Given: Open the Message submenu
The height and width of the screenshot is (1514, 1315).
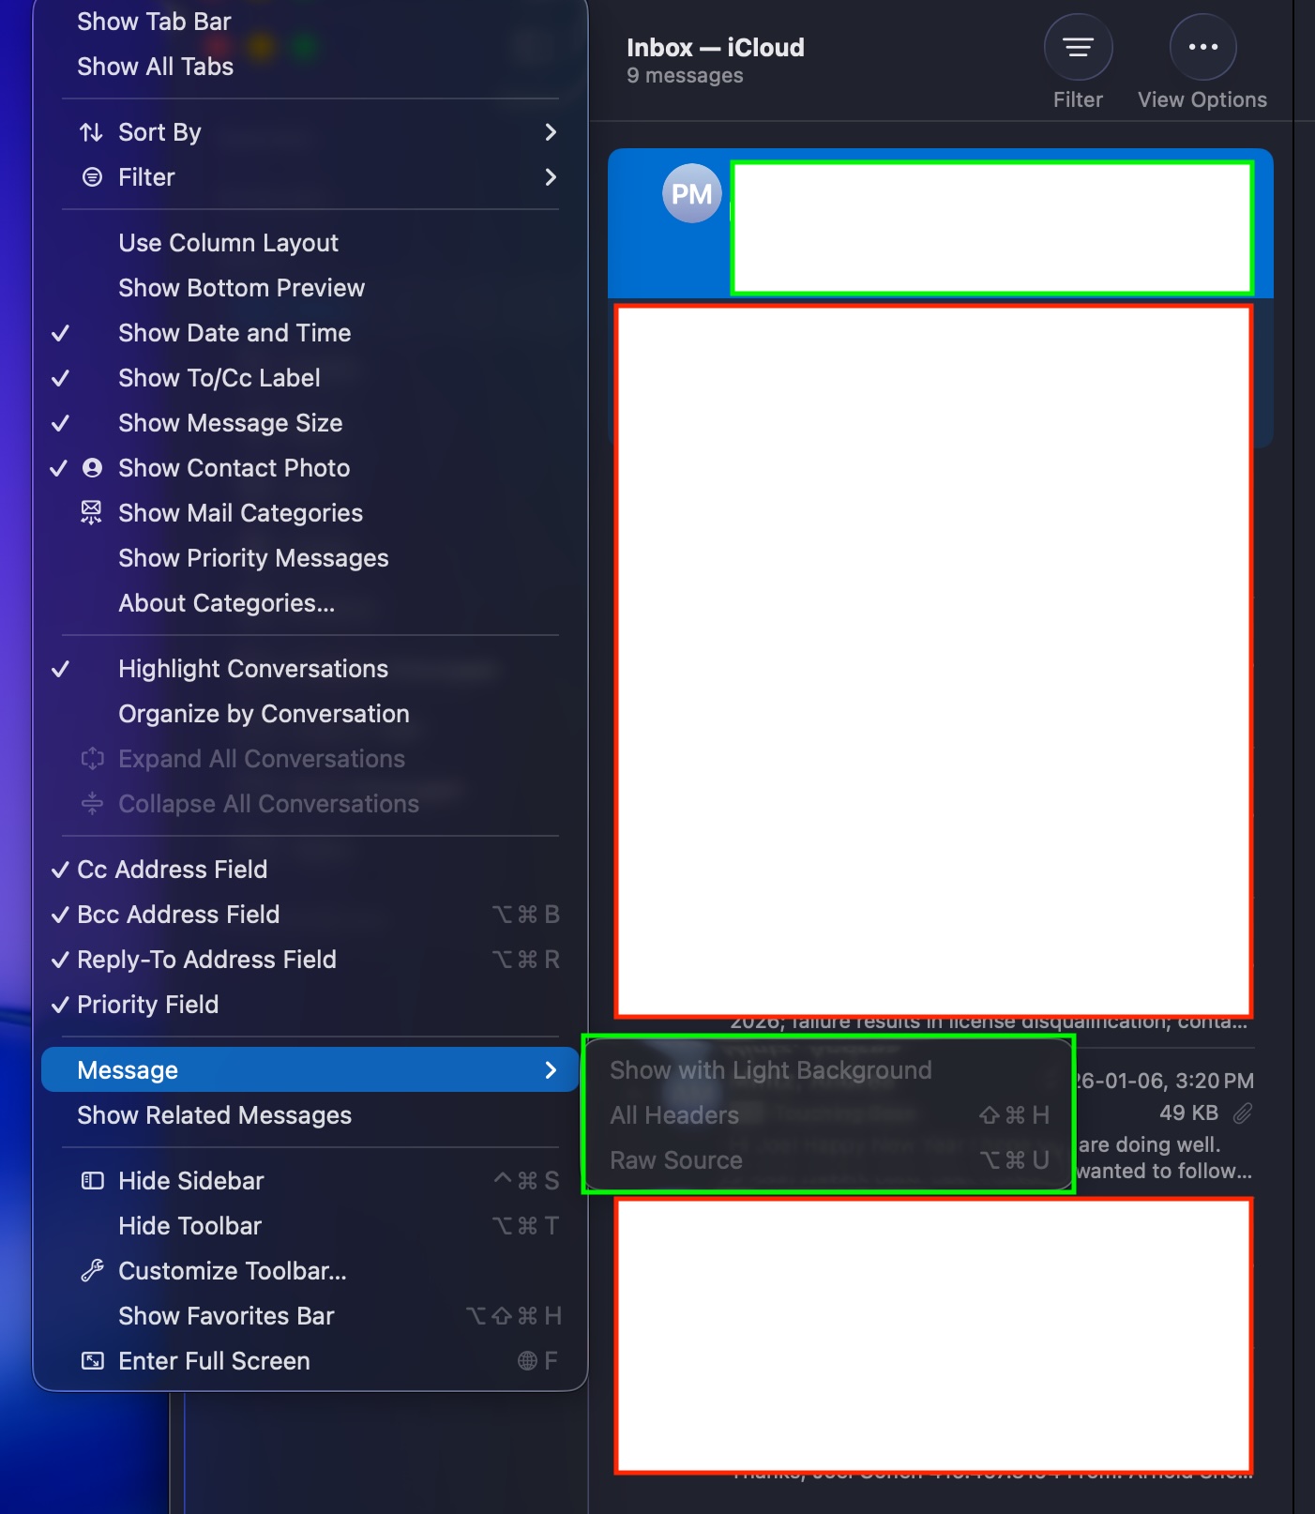Looking at the screenshot, I should [310, 1070].
